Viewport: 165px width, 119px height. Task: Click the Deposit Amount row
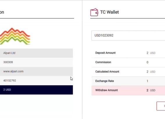tap(128, 53)
